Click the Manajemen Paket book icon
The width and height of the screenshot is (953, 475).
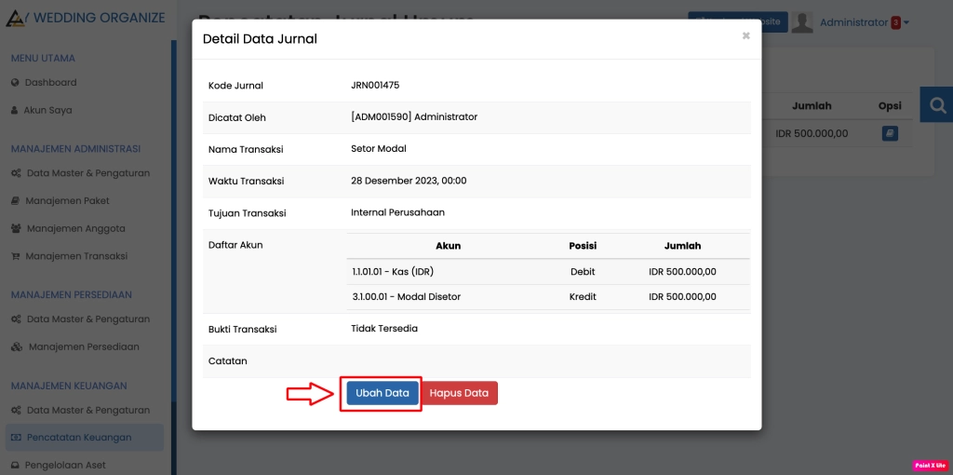[16, 200]
